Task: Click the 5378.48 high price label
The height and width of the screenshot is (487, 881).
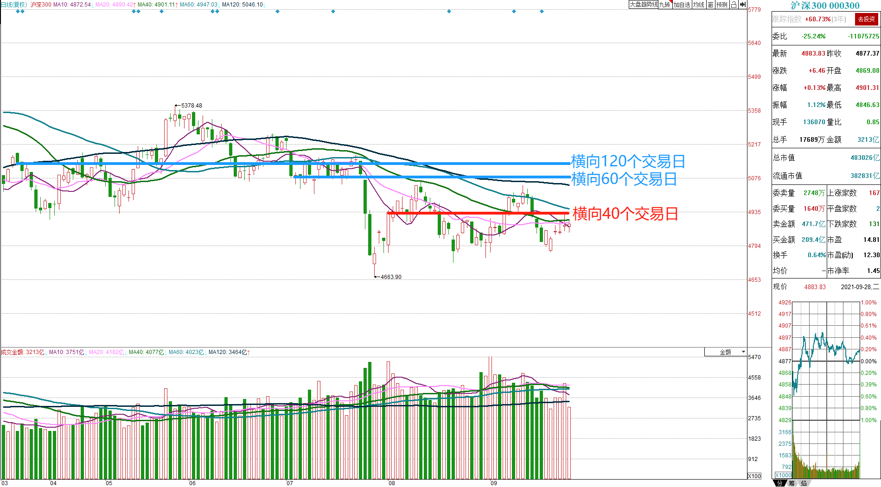Action: (192, 106)
